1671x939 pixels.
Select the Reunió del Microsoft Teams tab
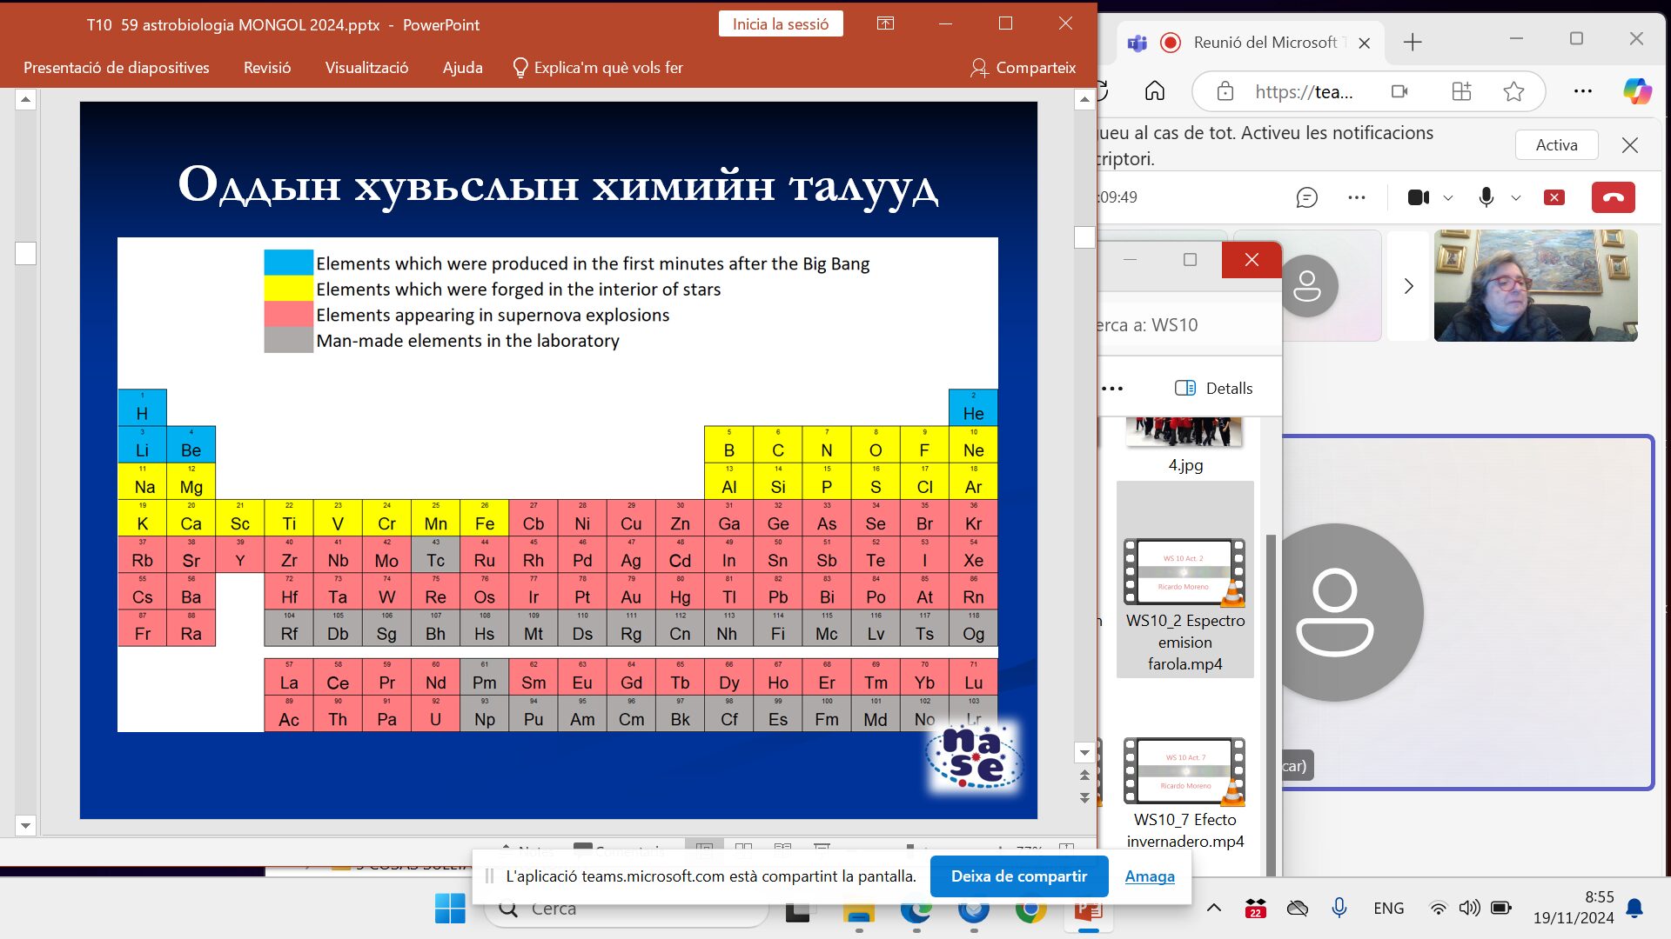tap(1249, 43)
